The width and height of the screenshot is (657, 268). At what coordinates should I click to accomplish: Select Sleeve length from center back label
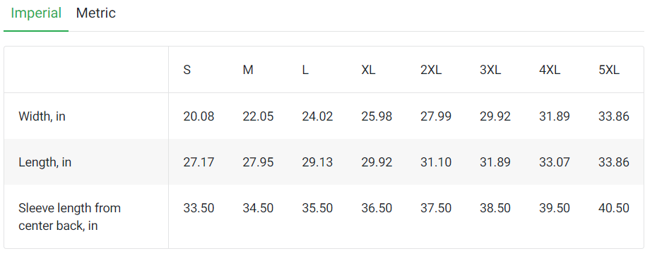(x=69, y=217)
